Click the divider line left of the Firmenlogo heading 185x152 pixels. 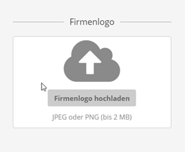click(x=38, y=22)
